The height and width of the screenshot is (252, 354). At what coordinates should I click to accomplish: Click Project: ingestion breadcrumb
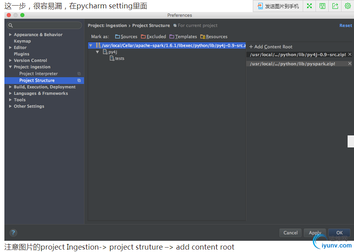pyautogui.click(x=107, y=26)
